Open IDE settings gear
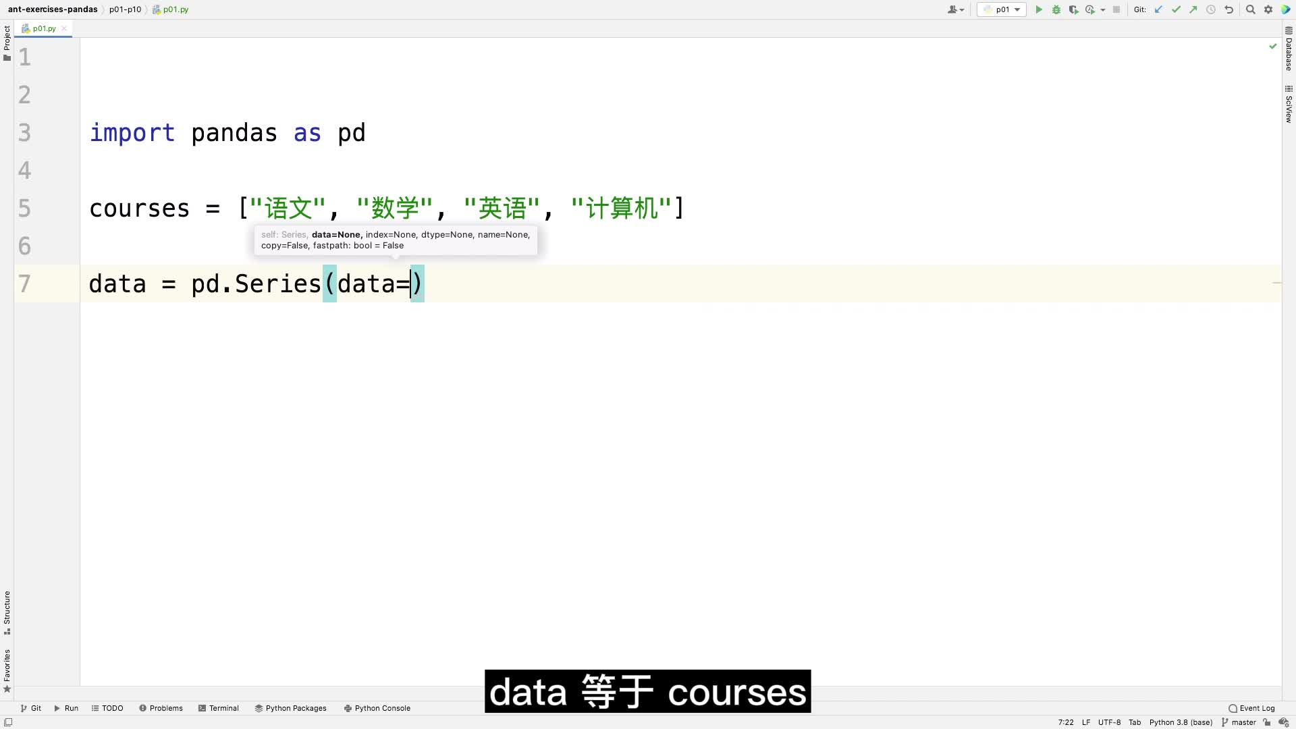Viewport: 1296px width, 729px height. 1268,9
